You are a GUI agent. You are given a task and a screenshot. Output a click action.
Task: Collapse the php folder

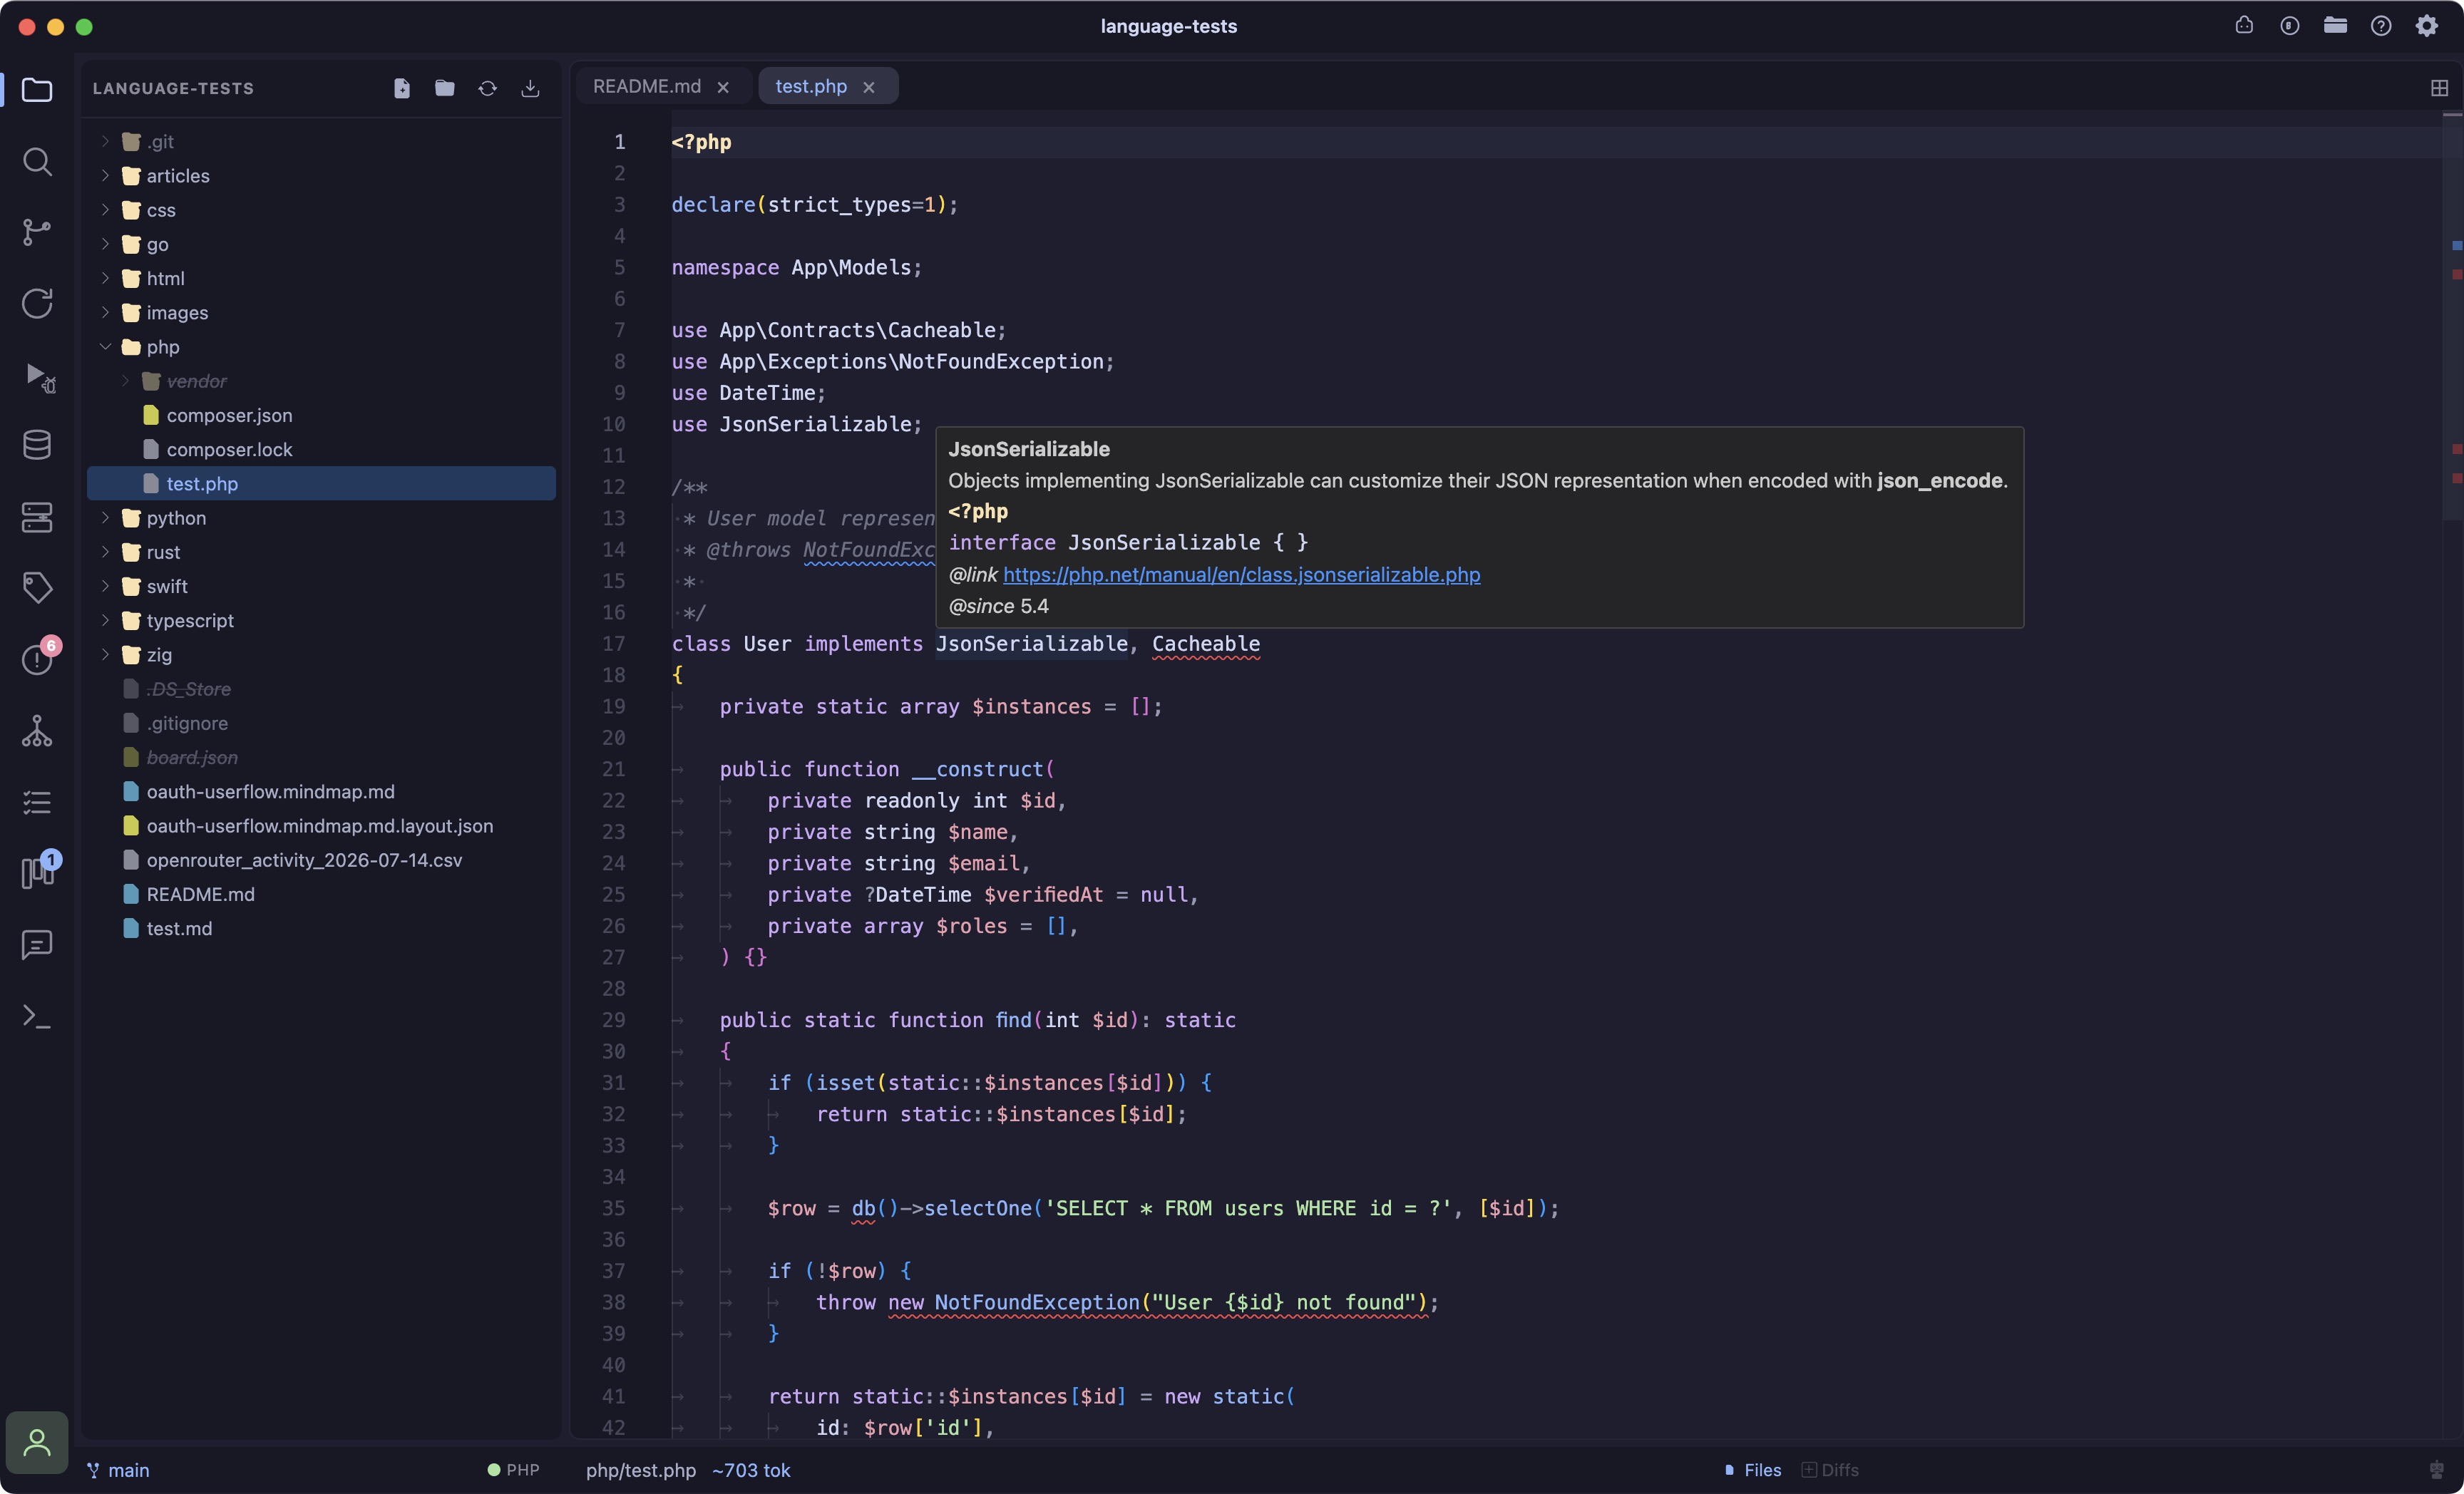(x=105, y=347)
